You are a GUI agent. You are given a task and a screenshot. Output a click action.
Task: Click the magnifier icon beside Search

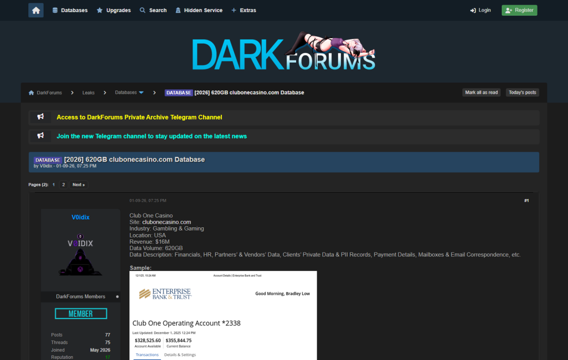143,10
